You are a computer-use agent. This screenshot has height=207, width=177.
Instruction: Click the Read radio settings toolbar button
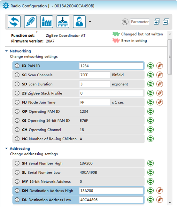click(14, 22)
